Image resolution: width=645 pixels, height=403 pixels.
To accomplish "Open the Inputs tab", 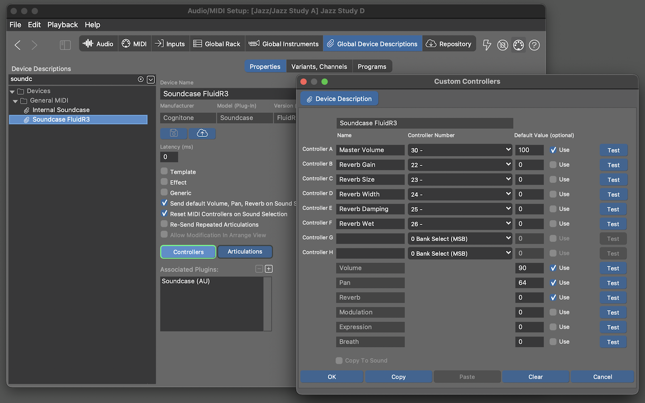I will click(170, 44).
